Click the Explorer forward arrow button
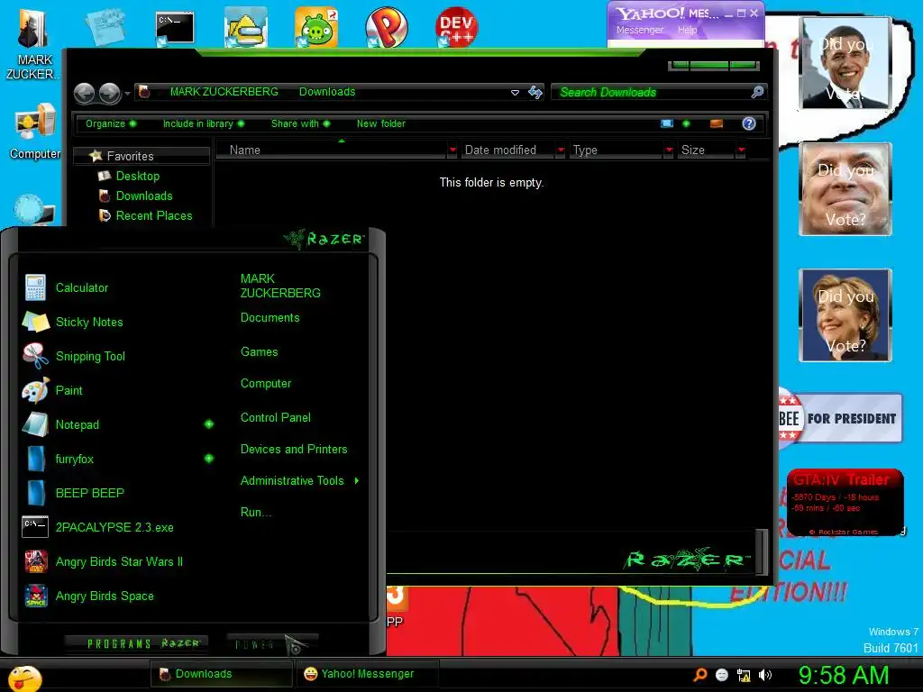This screenshot has width=923, height=692. (x=109, y=93)
